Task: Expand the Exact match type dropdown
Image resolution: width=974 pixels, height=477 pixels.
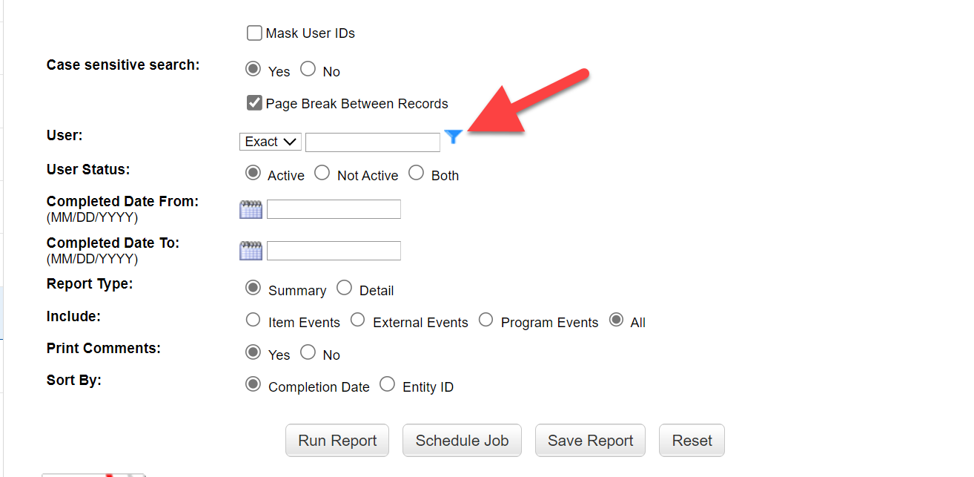Action: [x=271, y=142]
